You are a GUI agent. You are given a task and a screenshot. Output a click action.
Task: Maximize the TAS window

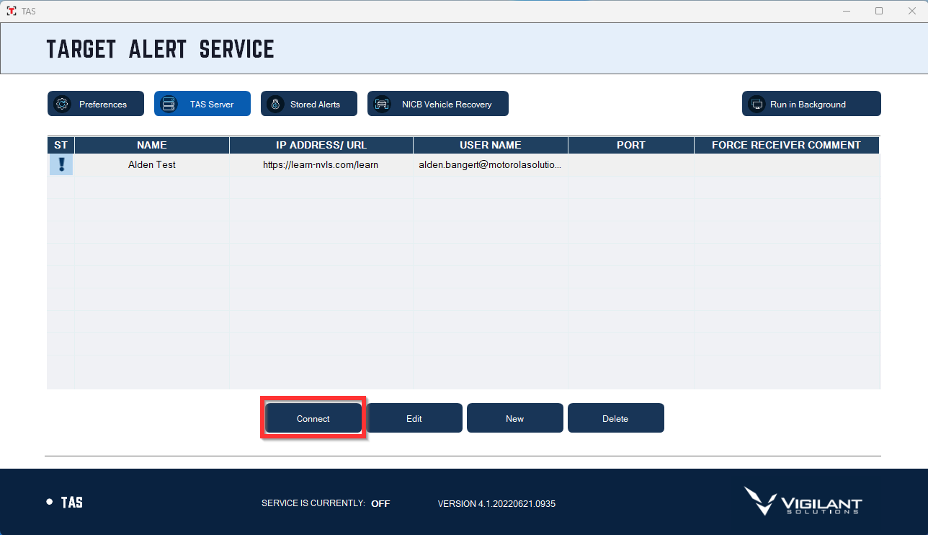(879, 11)
